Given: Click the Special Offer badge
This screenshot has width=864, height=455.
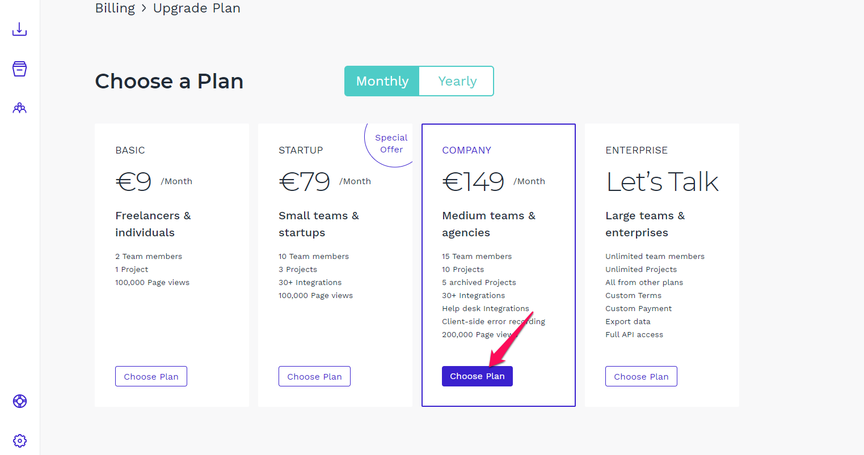Looking at the screenshot, I should click(x=391, y=143).
